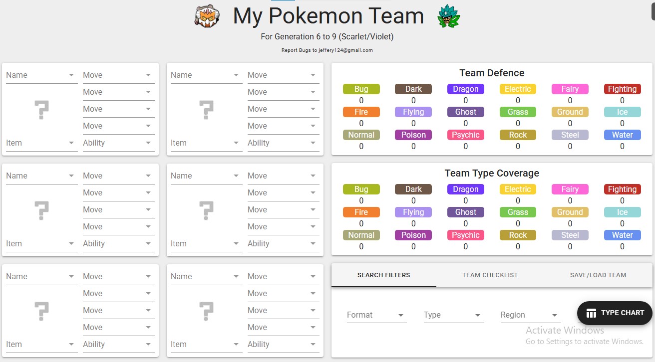Click the question mark placeholder in bottom-right card

(x=206, y=311)
